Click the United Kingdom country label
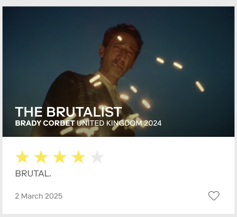237x217 pixels. click(x=109, y=123)
